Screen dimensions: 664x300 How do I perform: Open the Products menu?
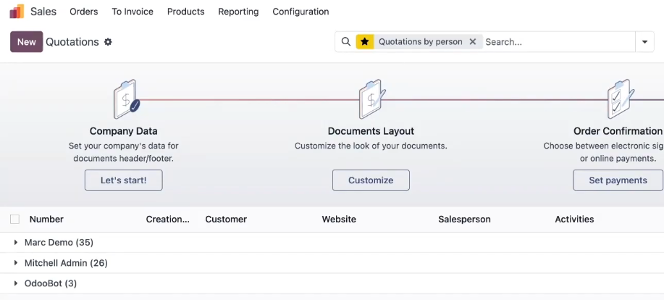(185, 12)
